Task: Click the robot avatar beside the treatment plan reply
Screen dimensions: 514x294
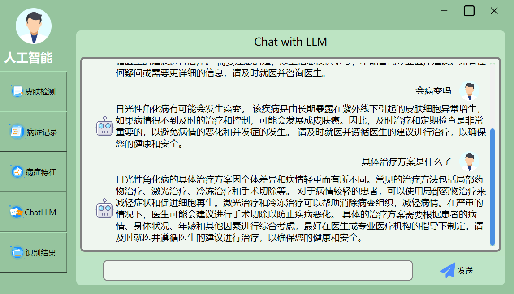Action: tap(105, 208)
